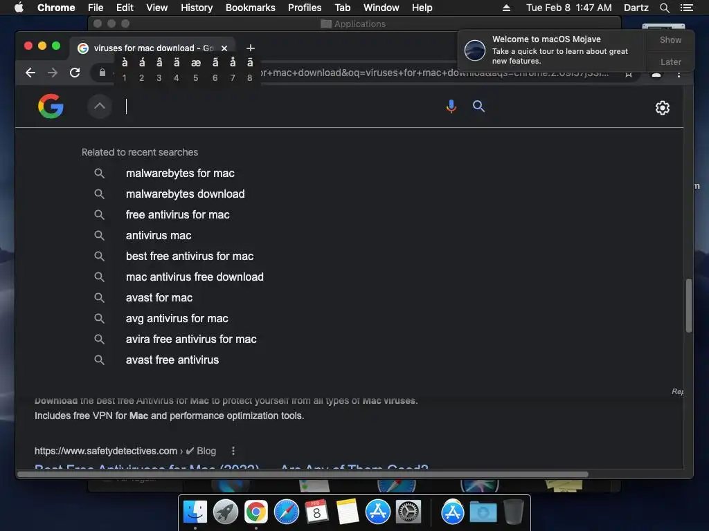Open the Bookmarks menu

(251, 8)
